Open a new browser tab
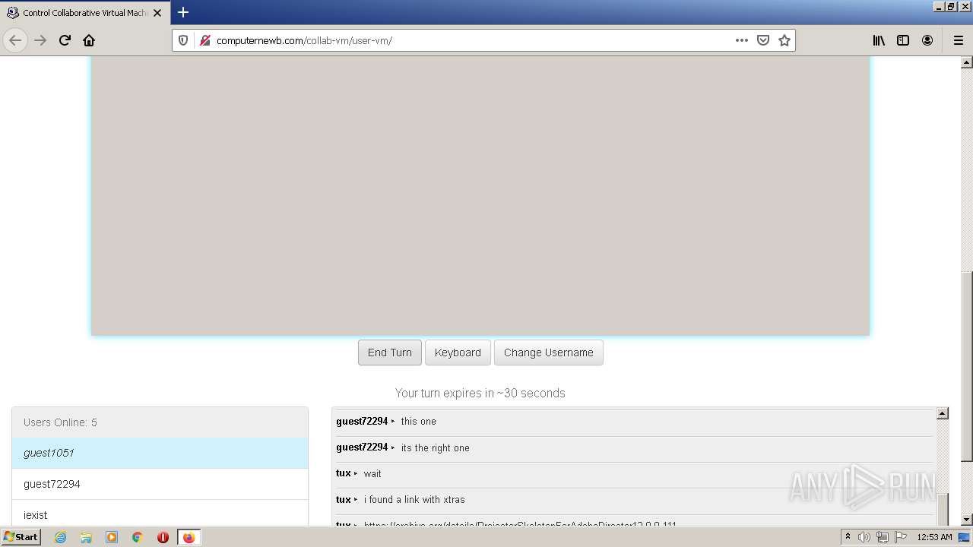This screenshot has height=547, width=973. (x=183, y=12)
